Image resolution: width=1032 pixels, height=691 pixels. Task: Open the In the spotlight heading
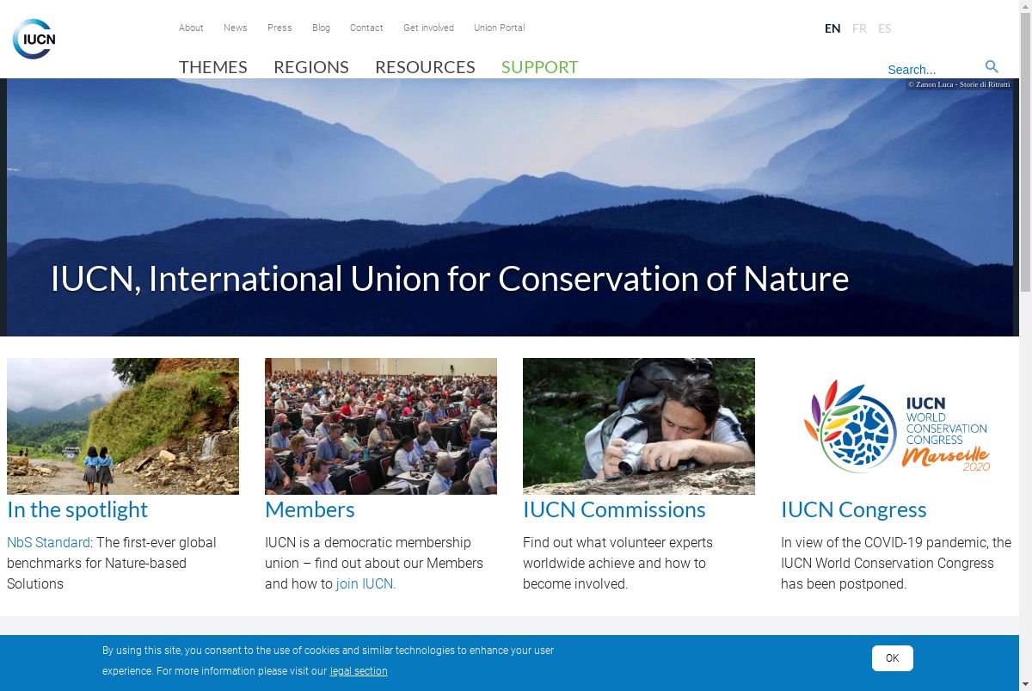[77, 509]
